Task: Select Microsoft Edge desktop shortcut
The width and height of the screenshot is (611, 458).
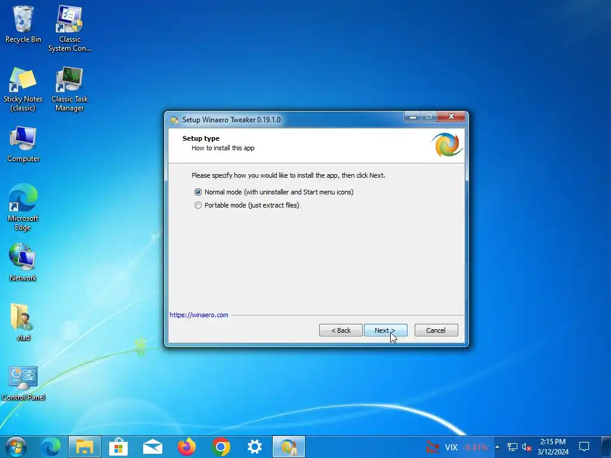Action: click(x=23, y=207)
